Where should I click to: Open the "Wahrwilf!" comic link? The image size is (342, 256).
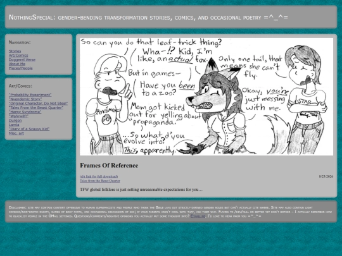(x=18, y=116)
